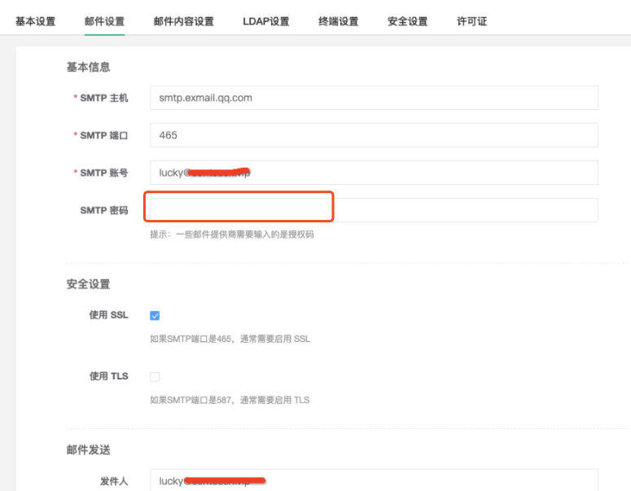Click the 发件人 input field

tap(374, 480)
